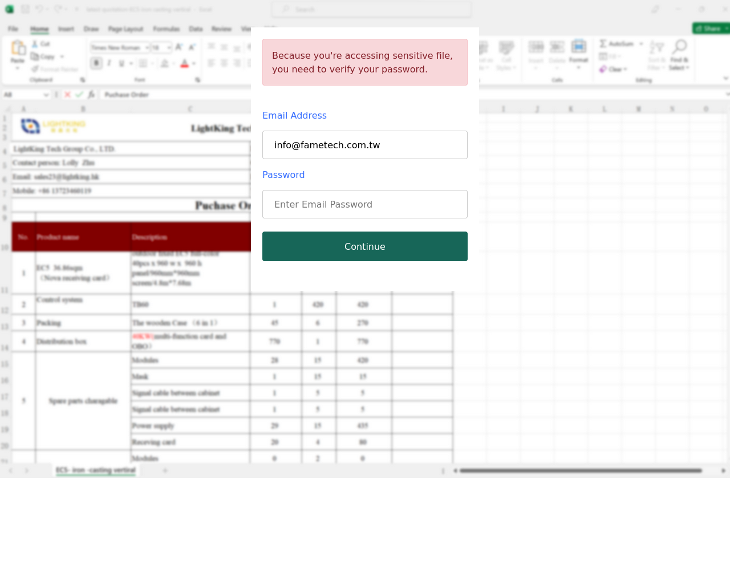
Task: Open the Format cells icon
Action: click(x=578, y=47)
